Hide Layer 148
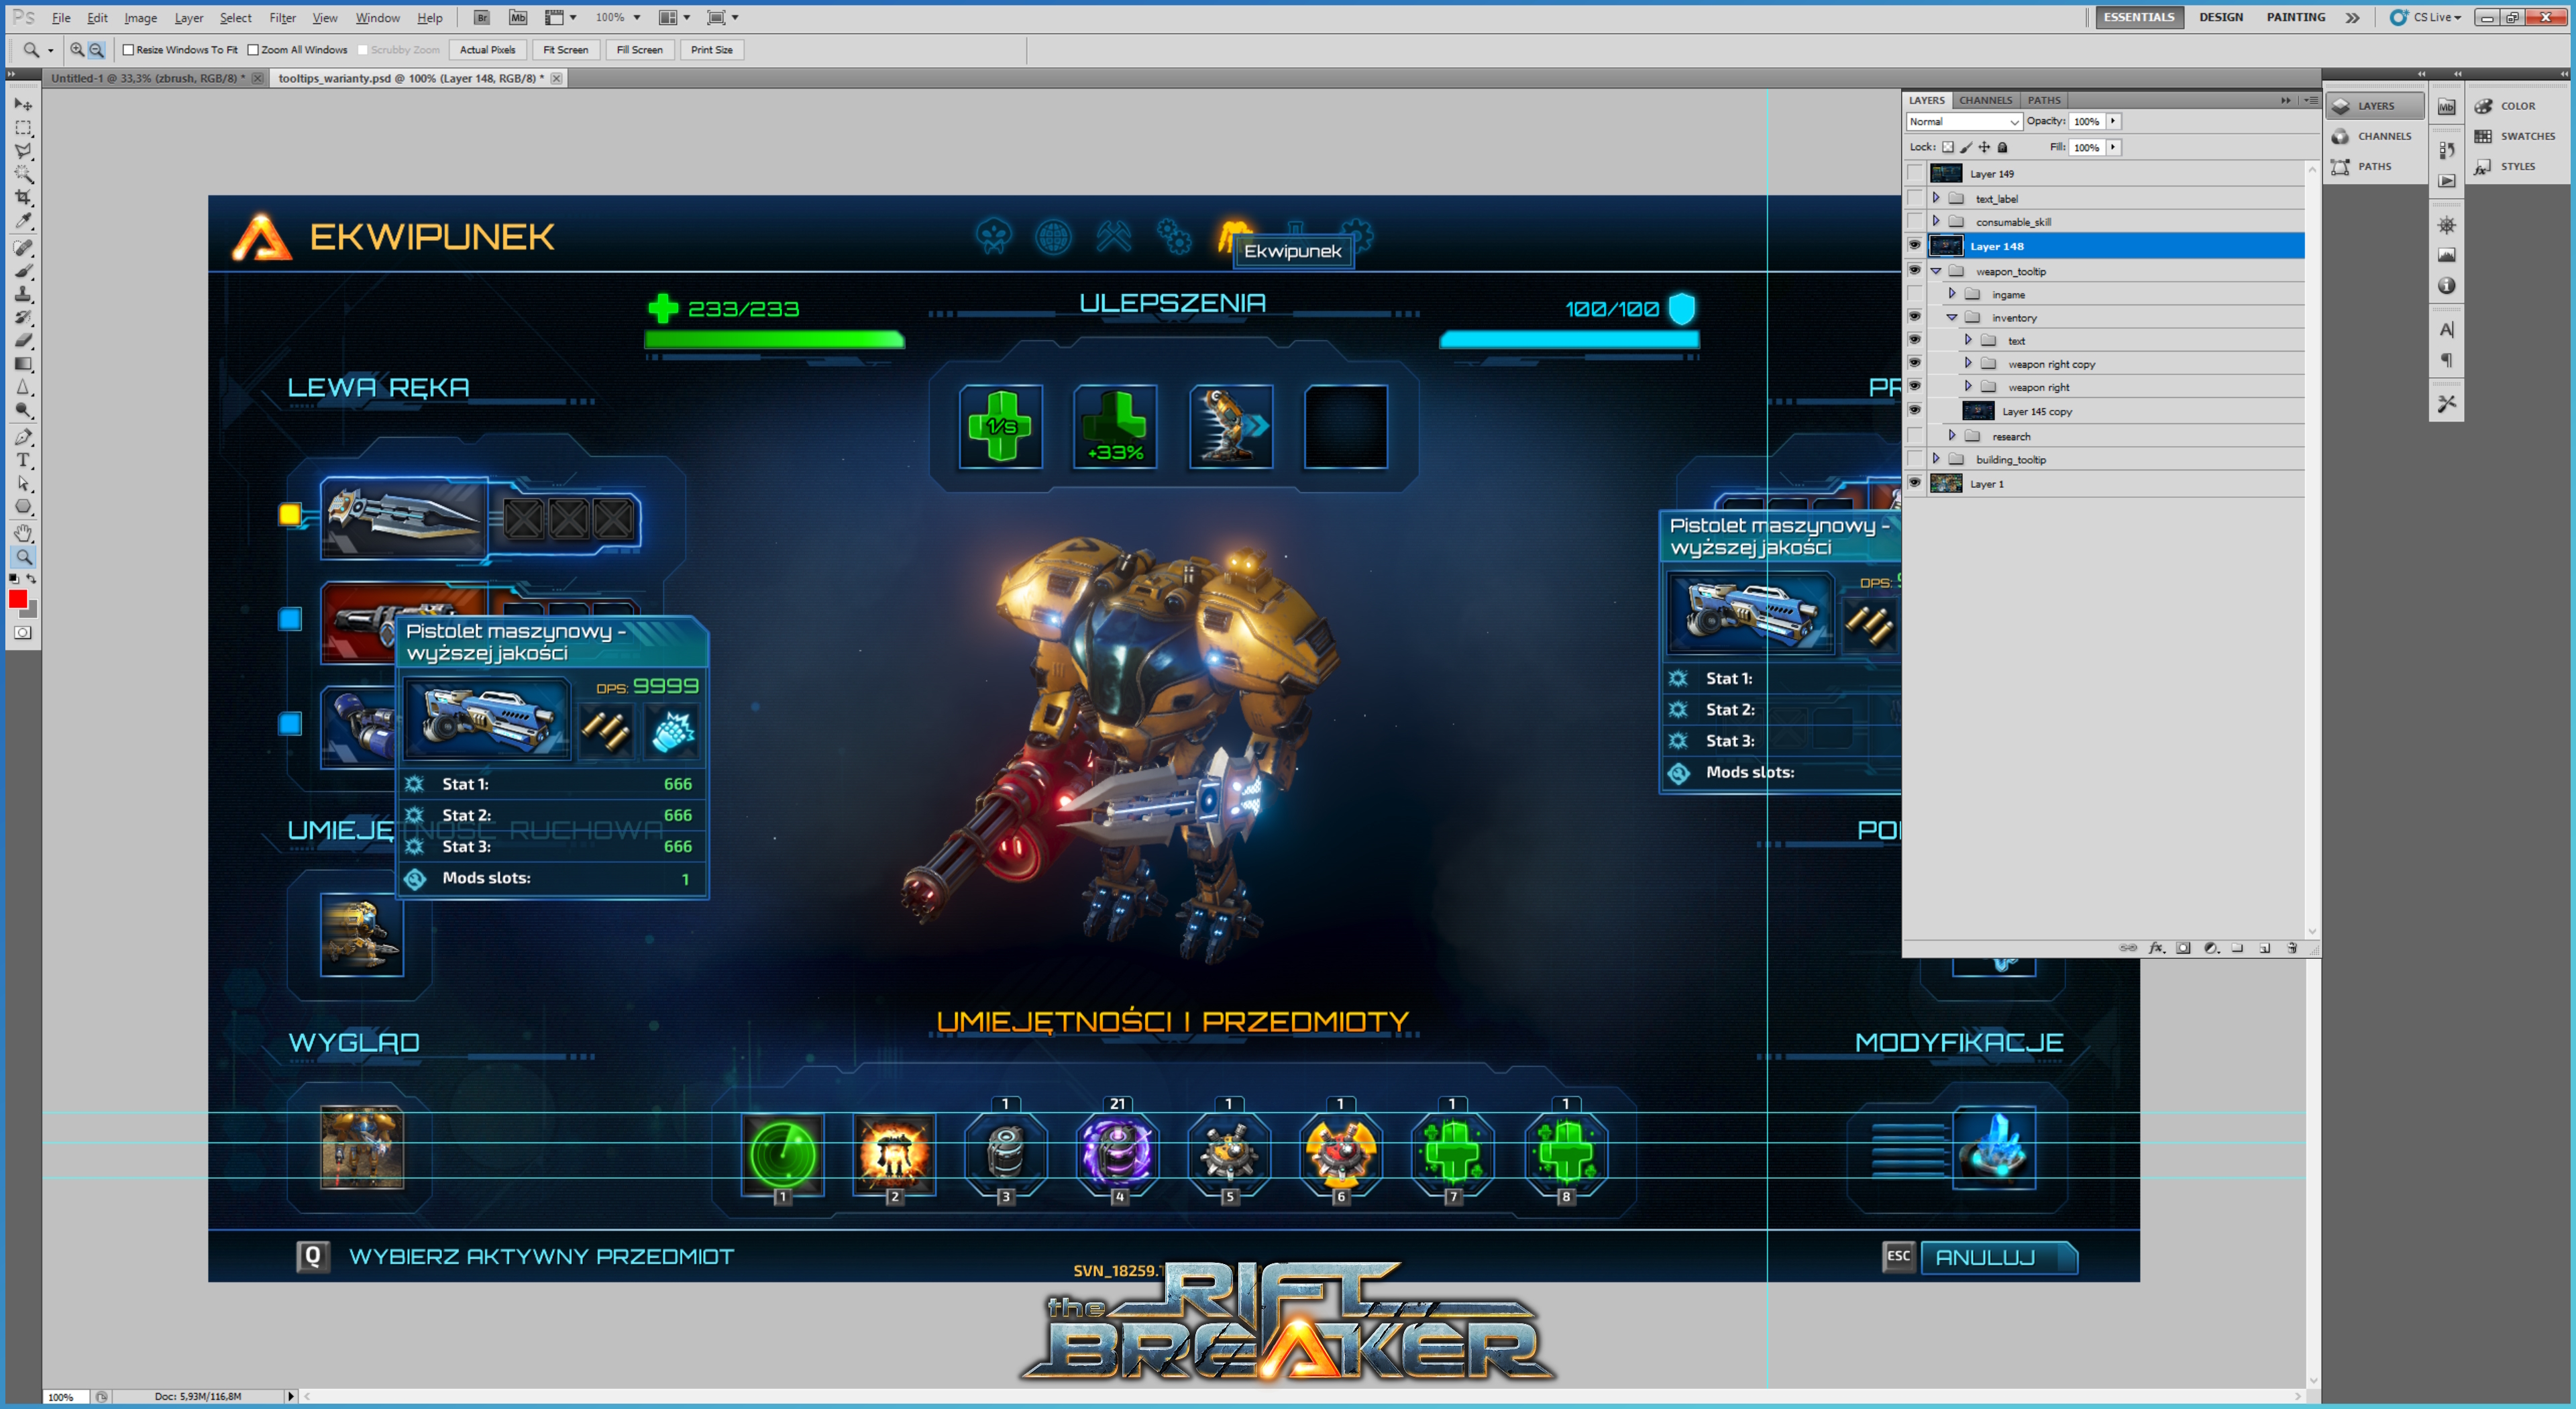The height and width of the screenshot is (1409, 2576). click(1915, 246)
